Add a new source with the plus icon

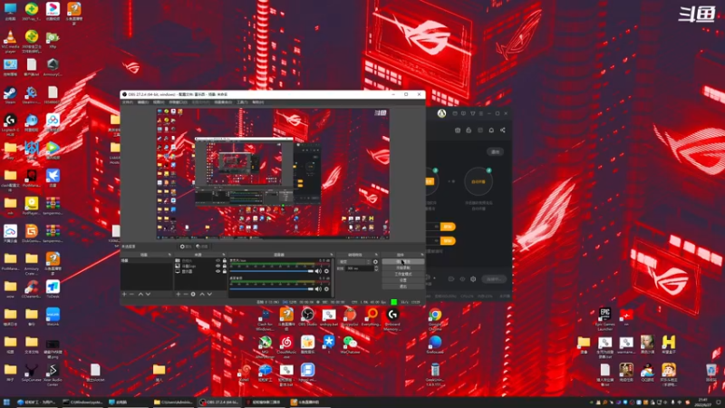(178, 294)
